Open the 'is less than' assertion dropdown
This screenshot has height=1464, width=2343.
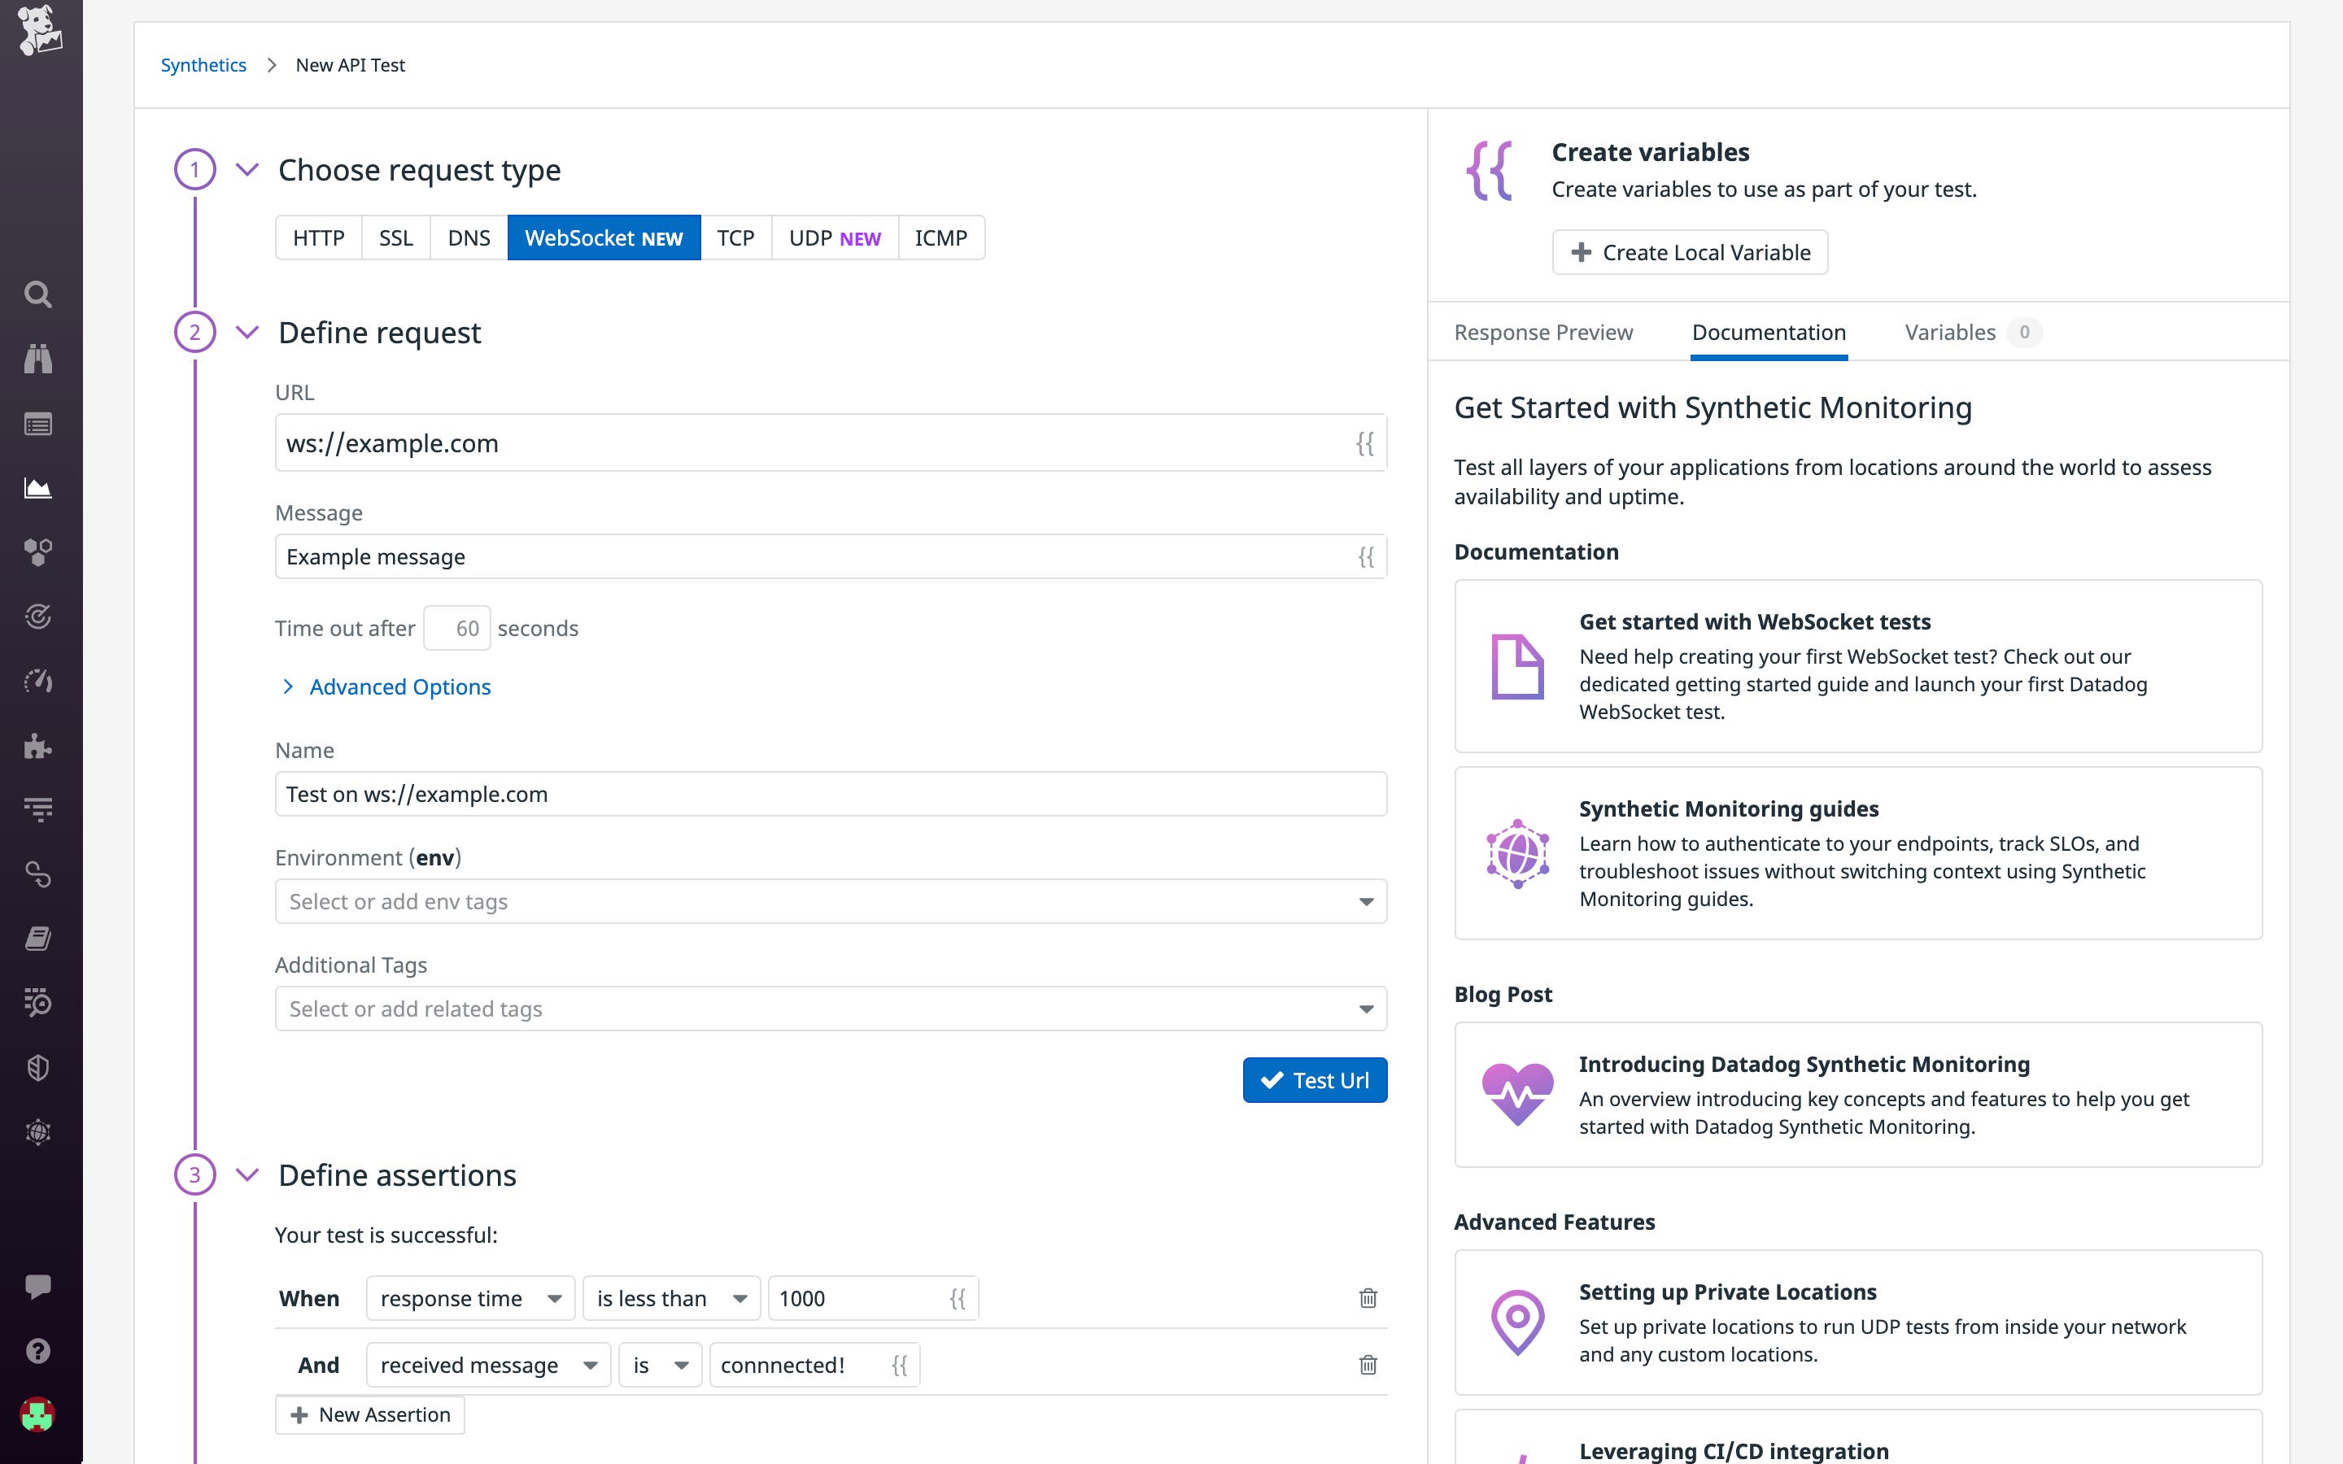(x=670, y=1297)
